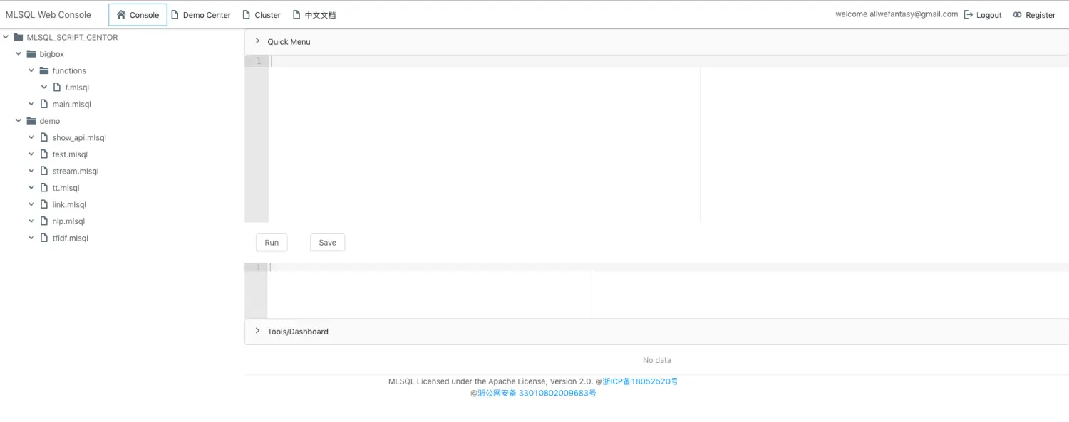Toggle the arrow next to main.mlsql
Viewport: 1069px width, 422px height.
(x=31, y=104)
